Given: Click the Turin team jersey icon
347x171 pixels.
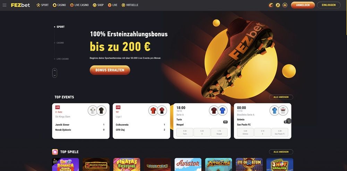Looking at the screenshot, I should tap(214, 110).
